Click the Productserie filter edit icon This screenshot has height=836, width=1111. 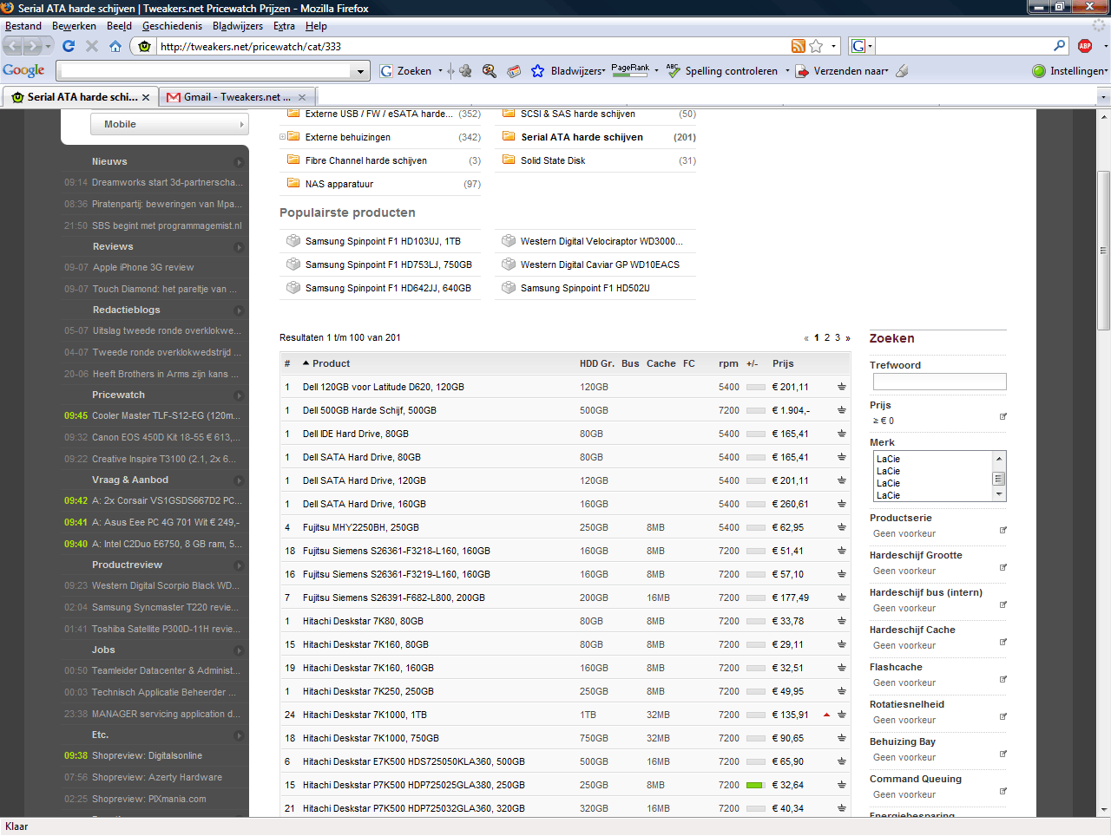[x=1003, y=529]
